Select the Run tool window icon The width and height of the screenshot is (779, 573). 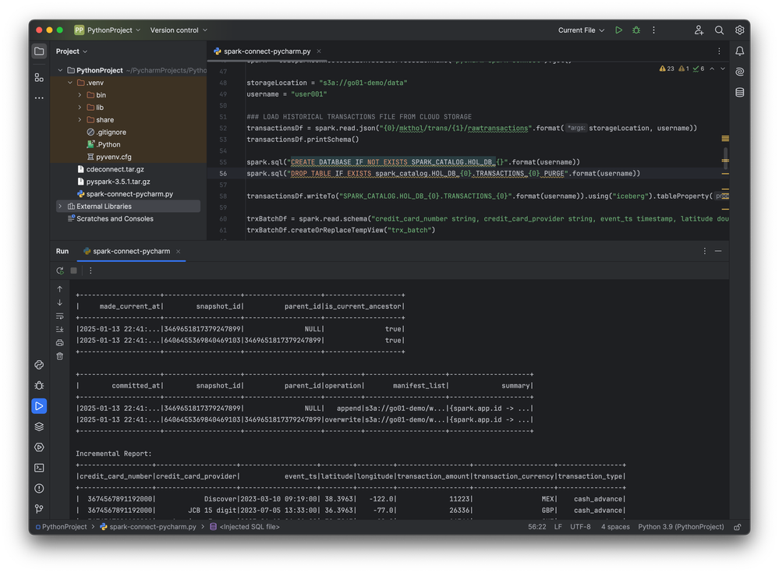pos(39,406)
